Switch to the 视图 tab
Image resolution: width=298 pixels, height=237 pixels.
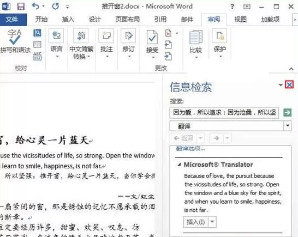pos(240,20)
